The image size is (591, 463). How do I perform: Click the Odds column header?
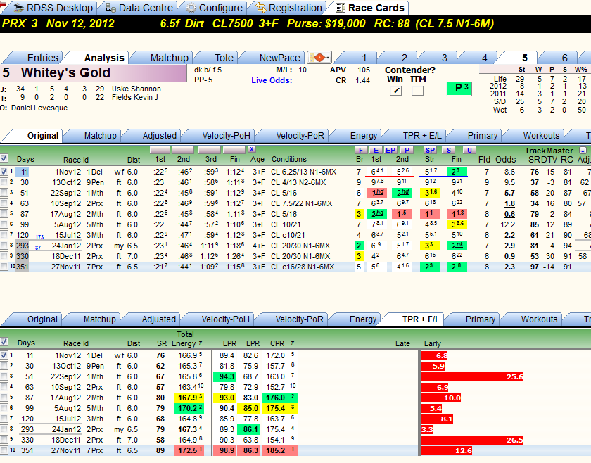(x=505, y=160)
